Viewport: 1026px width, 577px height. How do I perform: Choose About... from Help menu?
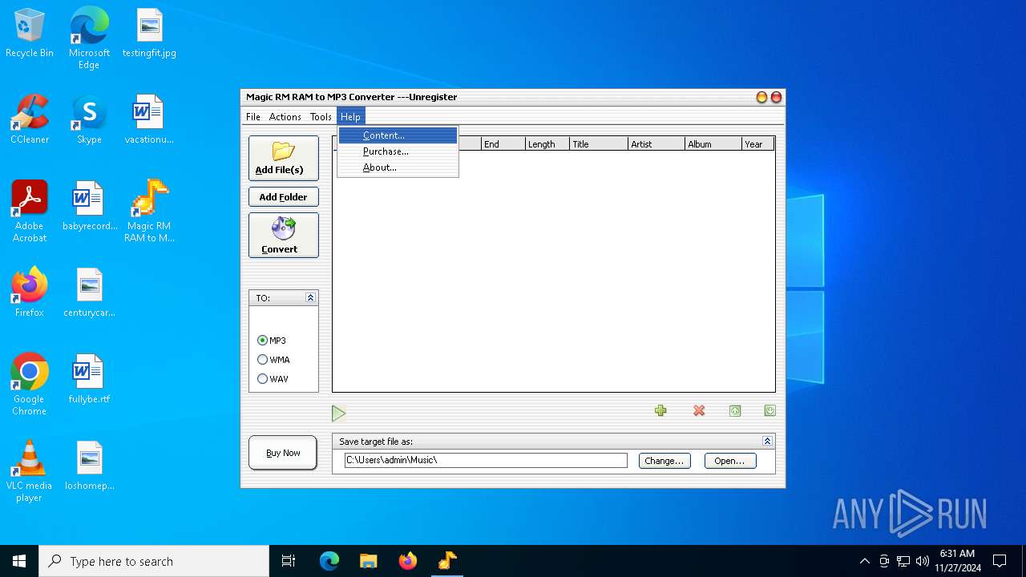(398, 167)
